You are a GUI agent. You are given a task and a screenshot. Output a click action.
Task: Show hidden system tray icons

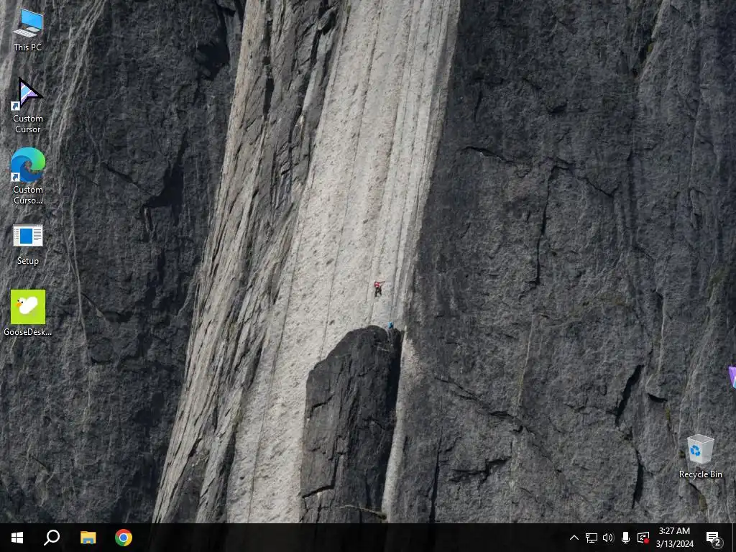tap(574, 538)
